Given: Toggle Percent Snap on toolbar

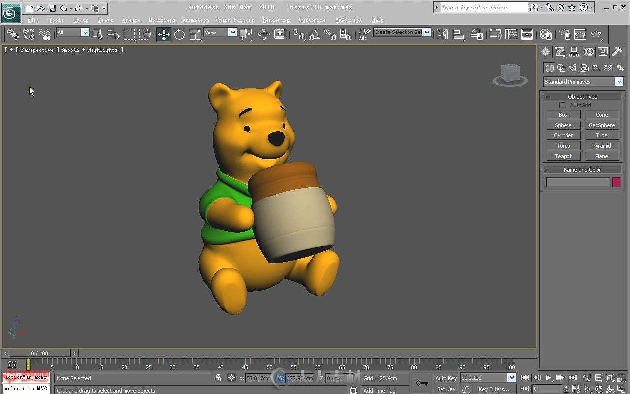Looking at the screenshot, I should tap(330, 34).
